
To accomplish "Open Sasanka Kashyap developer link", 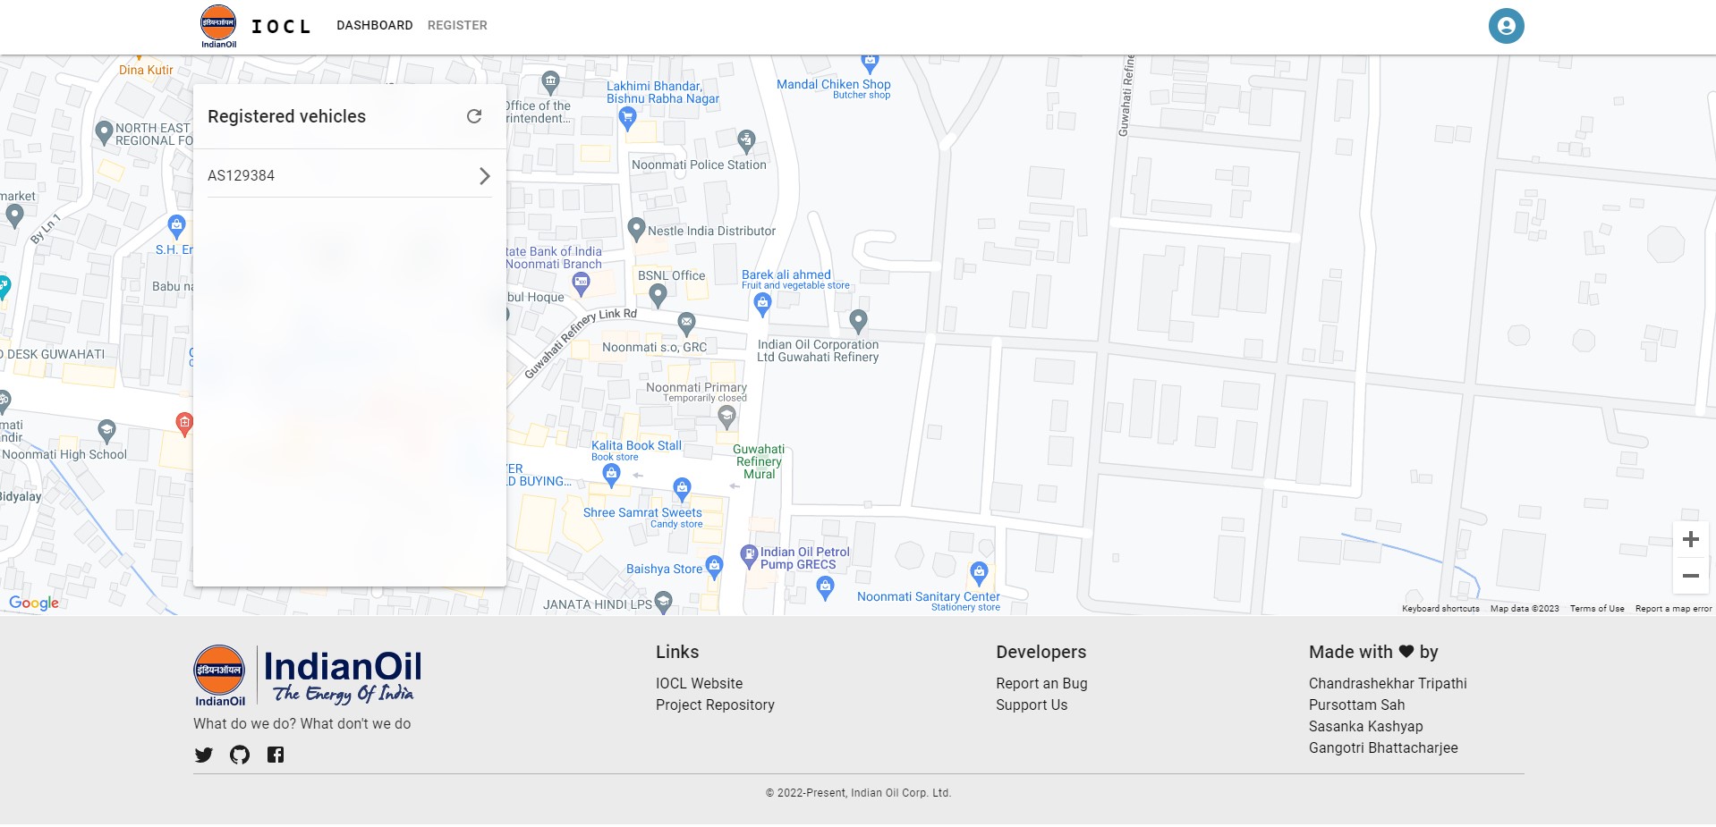I will (1365, 726).
